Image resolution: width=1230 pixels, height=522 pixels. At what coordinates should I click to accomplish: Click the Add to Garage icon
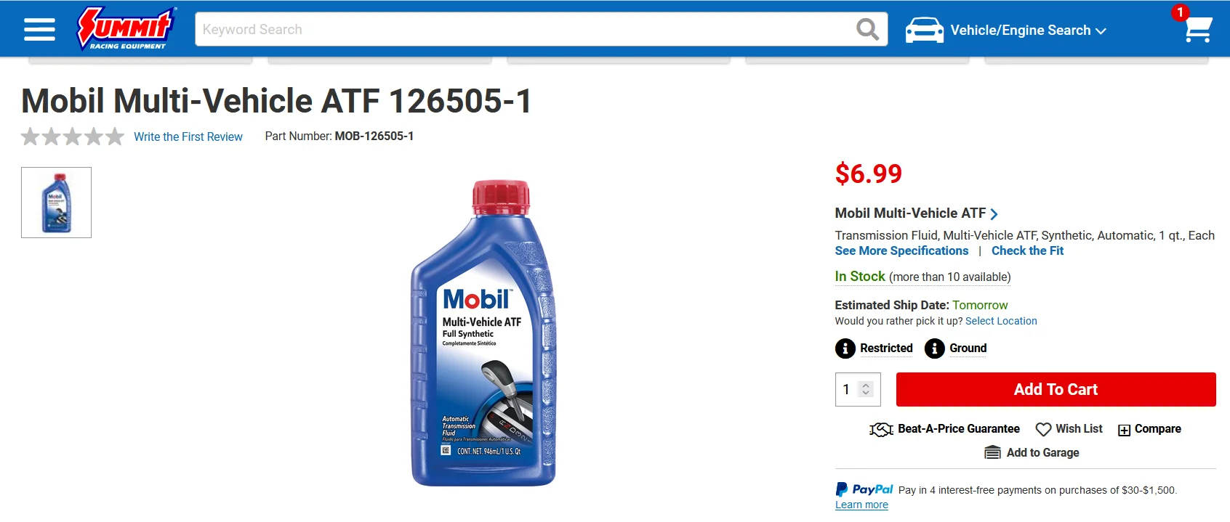992,453
